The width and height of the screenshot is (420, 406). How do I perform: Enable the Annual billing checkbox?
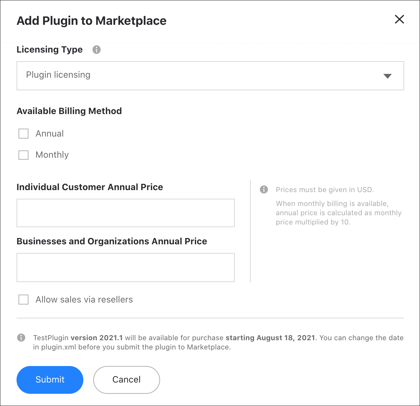point(23,134)
